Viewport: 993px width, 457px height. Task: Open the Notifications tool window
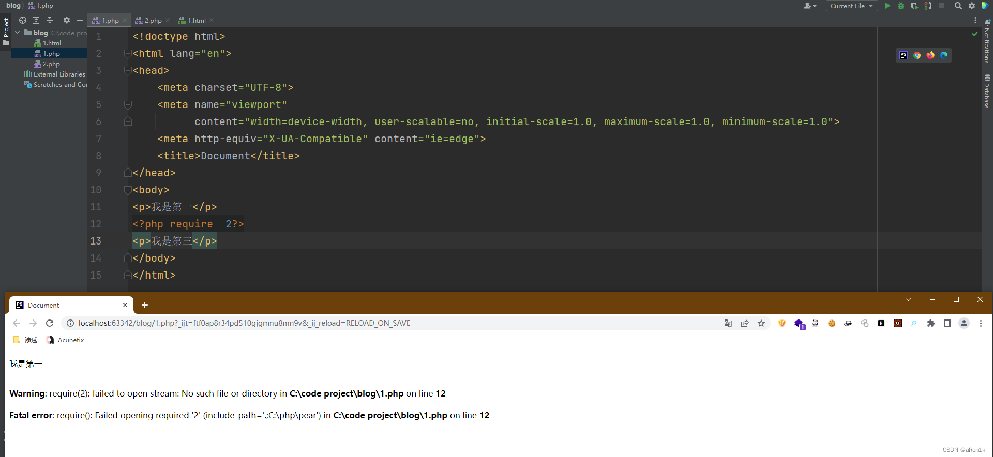coord(987,42)
